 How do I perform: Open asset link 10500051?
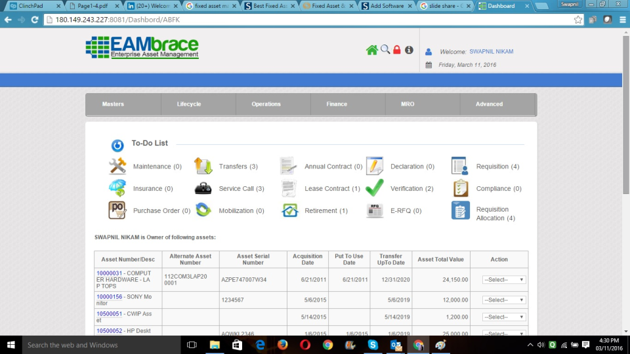110,314
